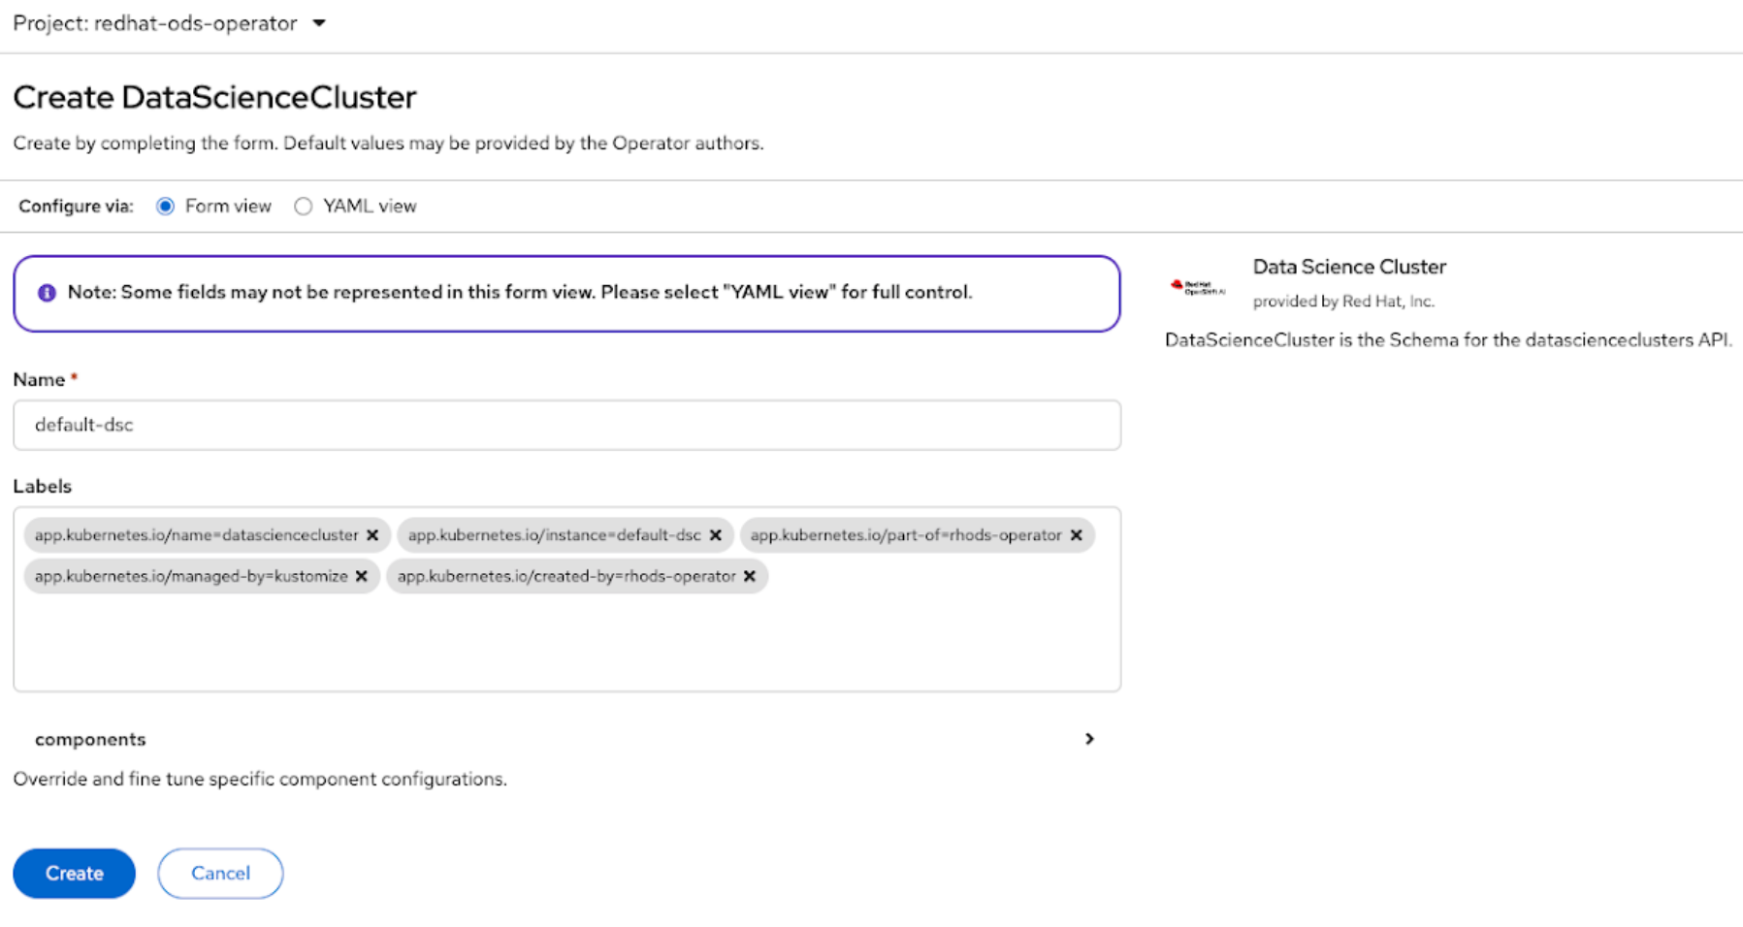Click the app.kubernetes.io/part-of=rhods-operator label text
Viewport: 1743px width, 927px height.
click(x=905, y=535)
